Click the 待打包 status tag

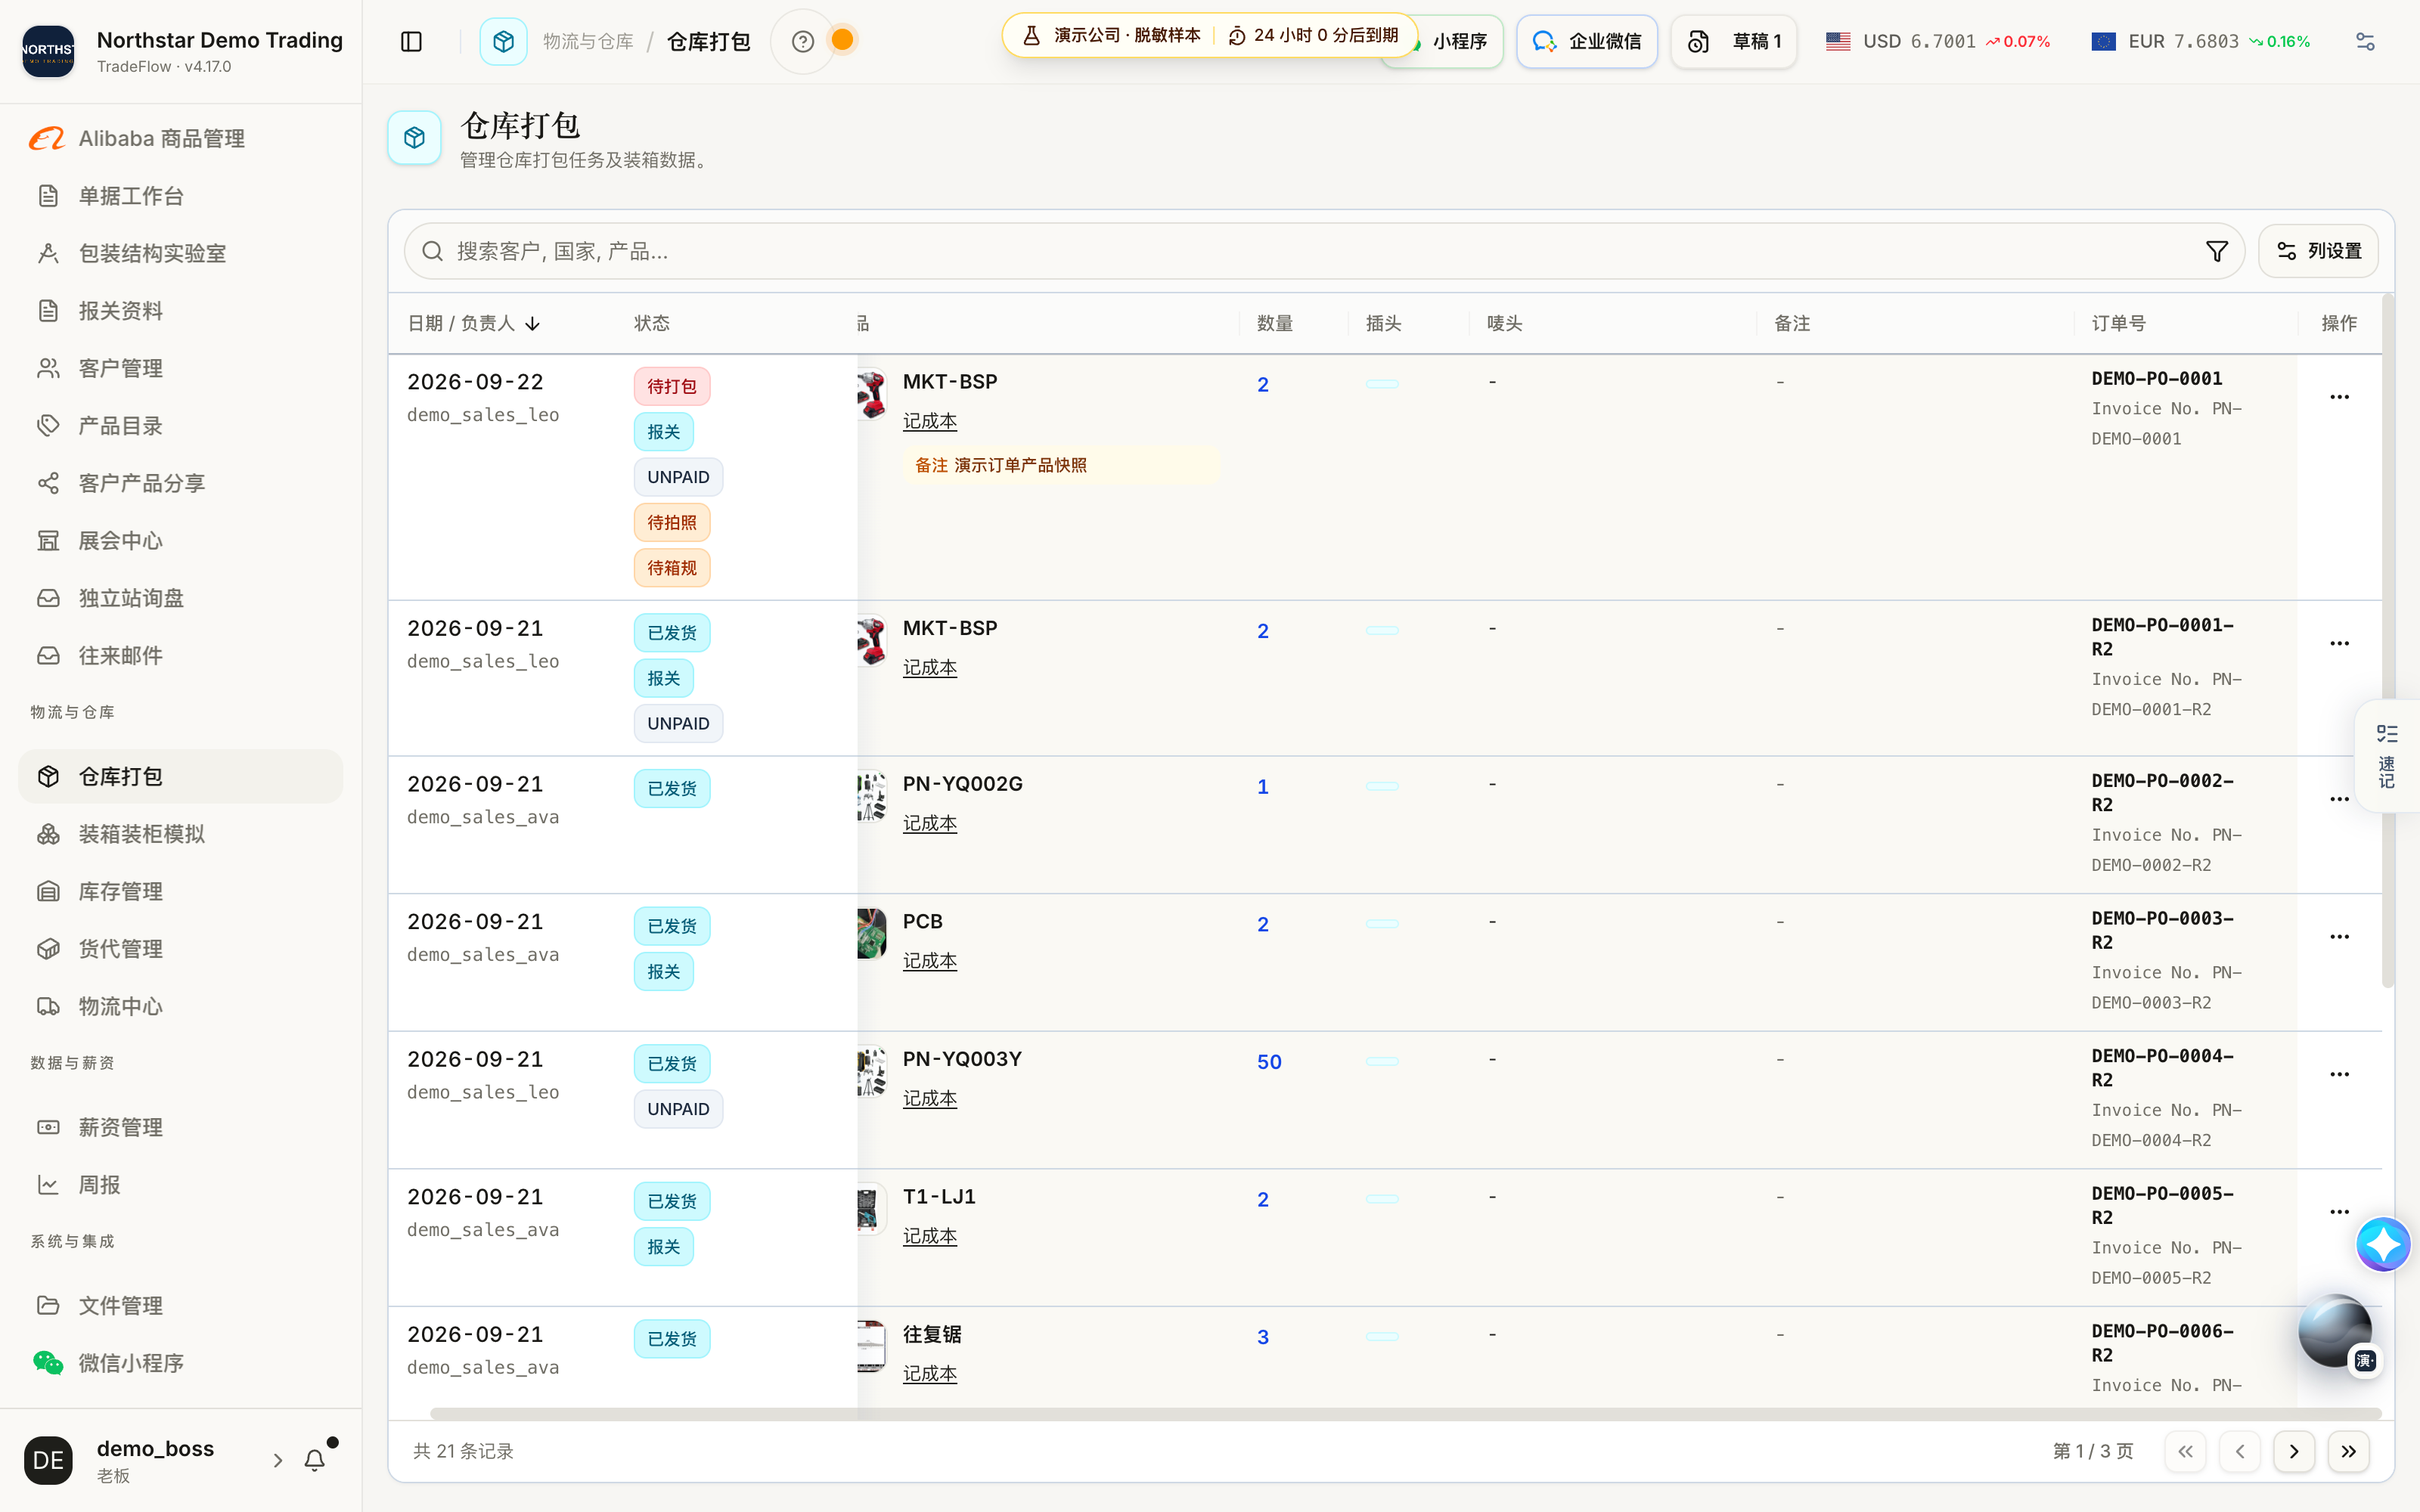click(672, 386)
